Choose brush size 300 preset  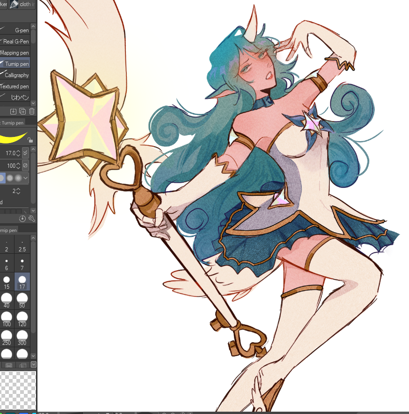[x=22, y=338]
